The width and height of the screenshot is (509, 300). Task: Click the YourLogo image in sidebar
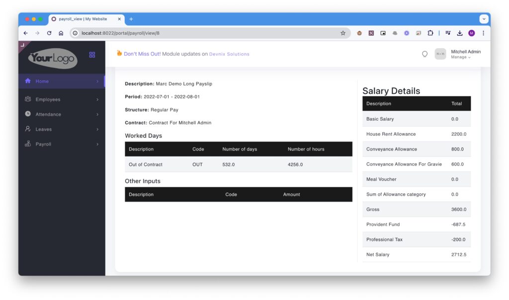(x=53, y=58)
